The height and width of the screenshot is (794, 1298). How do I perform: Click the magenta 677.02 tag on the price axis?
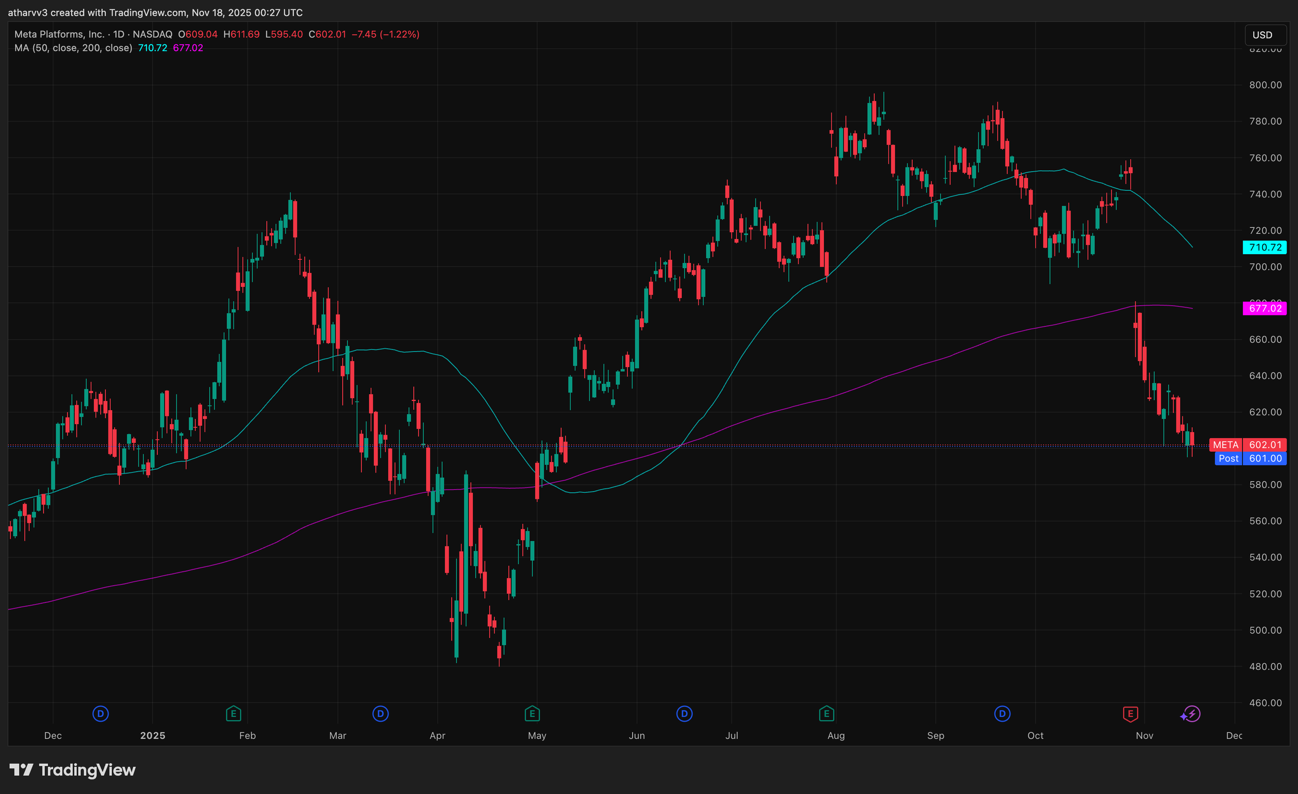pos(1265,309)
